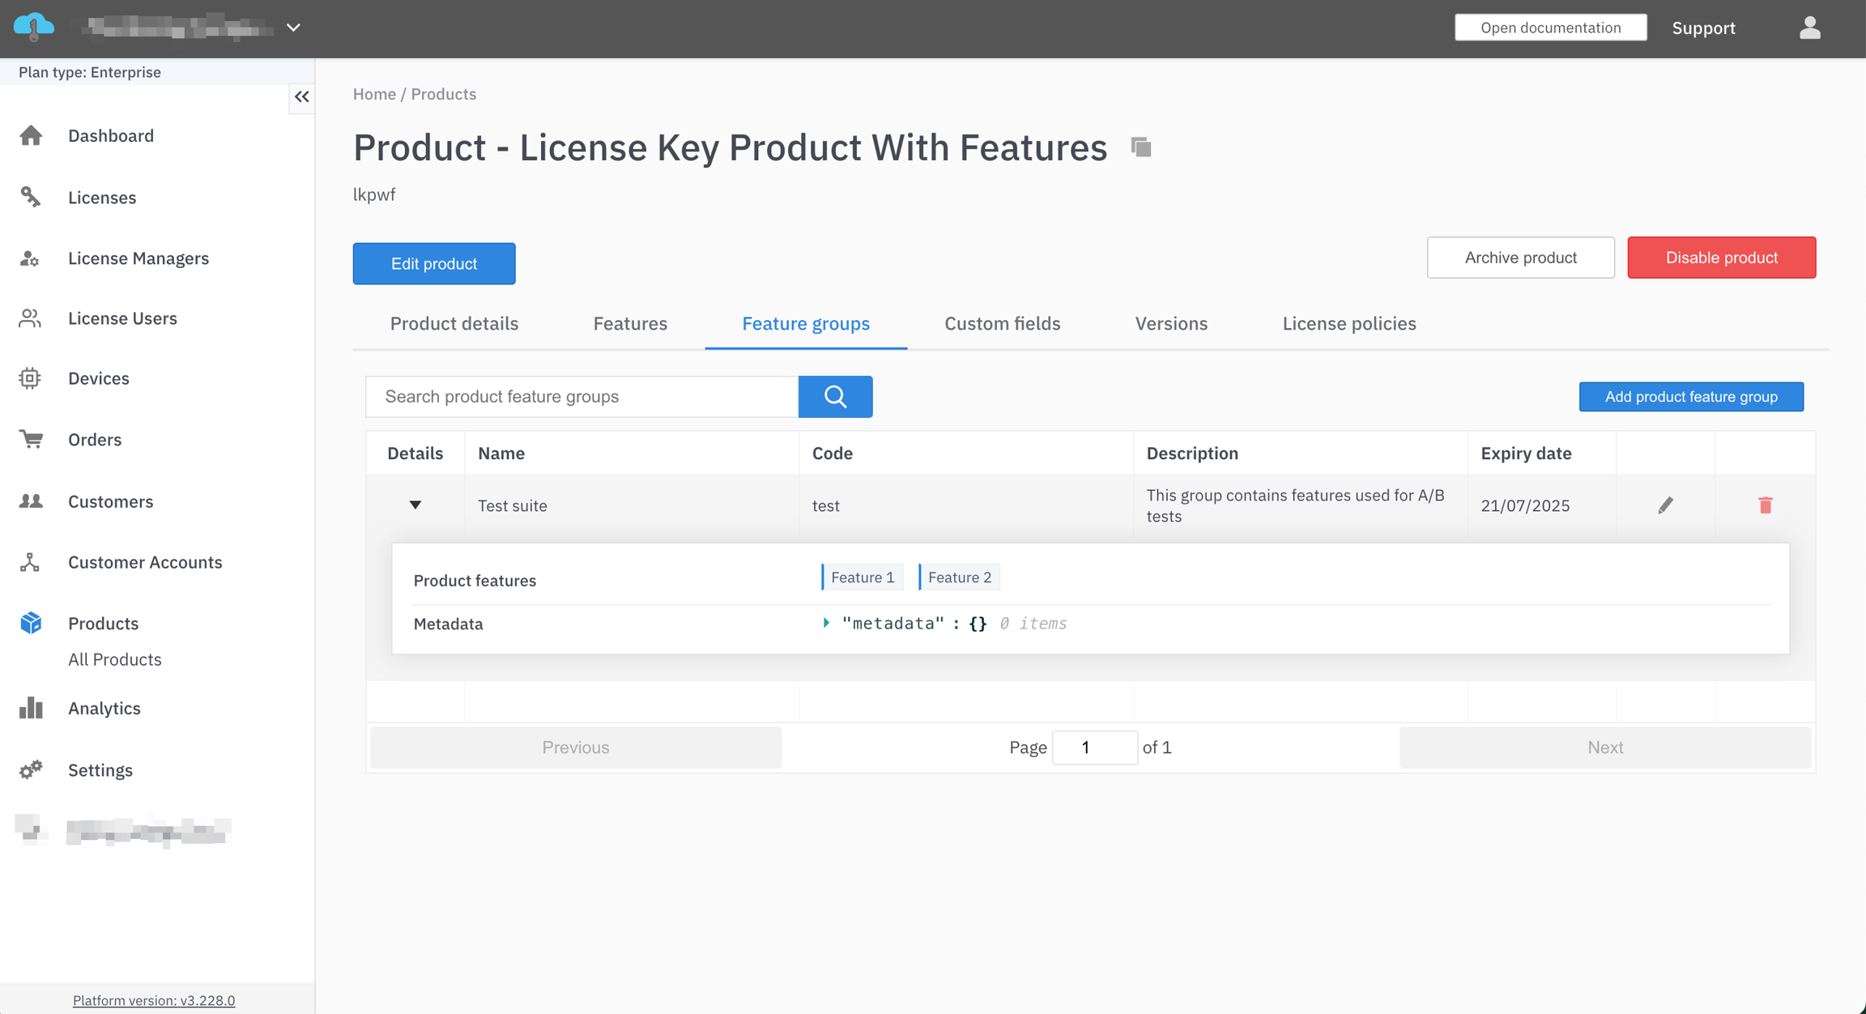
Task: Go to Orders via cart icon
Action: (32, 440)
